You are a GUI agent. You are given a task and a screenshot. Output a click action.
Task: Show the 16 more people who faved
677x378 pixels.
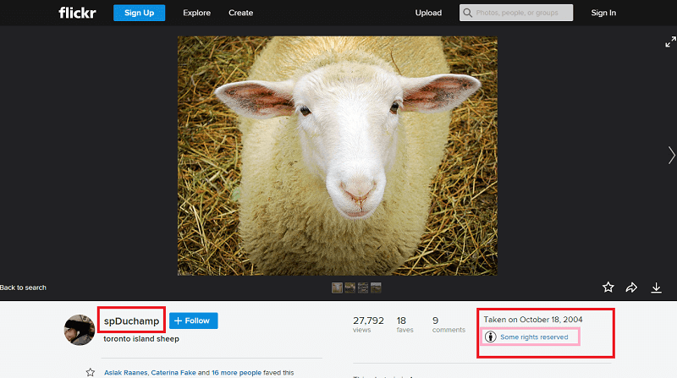point(236,372)
